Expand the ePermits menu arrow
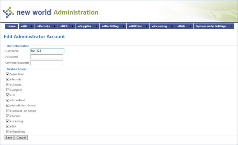 click(55, 26)
